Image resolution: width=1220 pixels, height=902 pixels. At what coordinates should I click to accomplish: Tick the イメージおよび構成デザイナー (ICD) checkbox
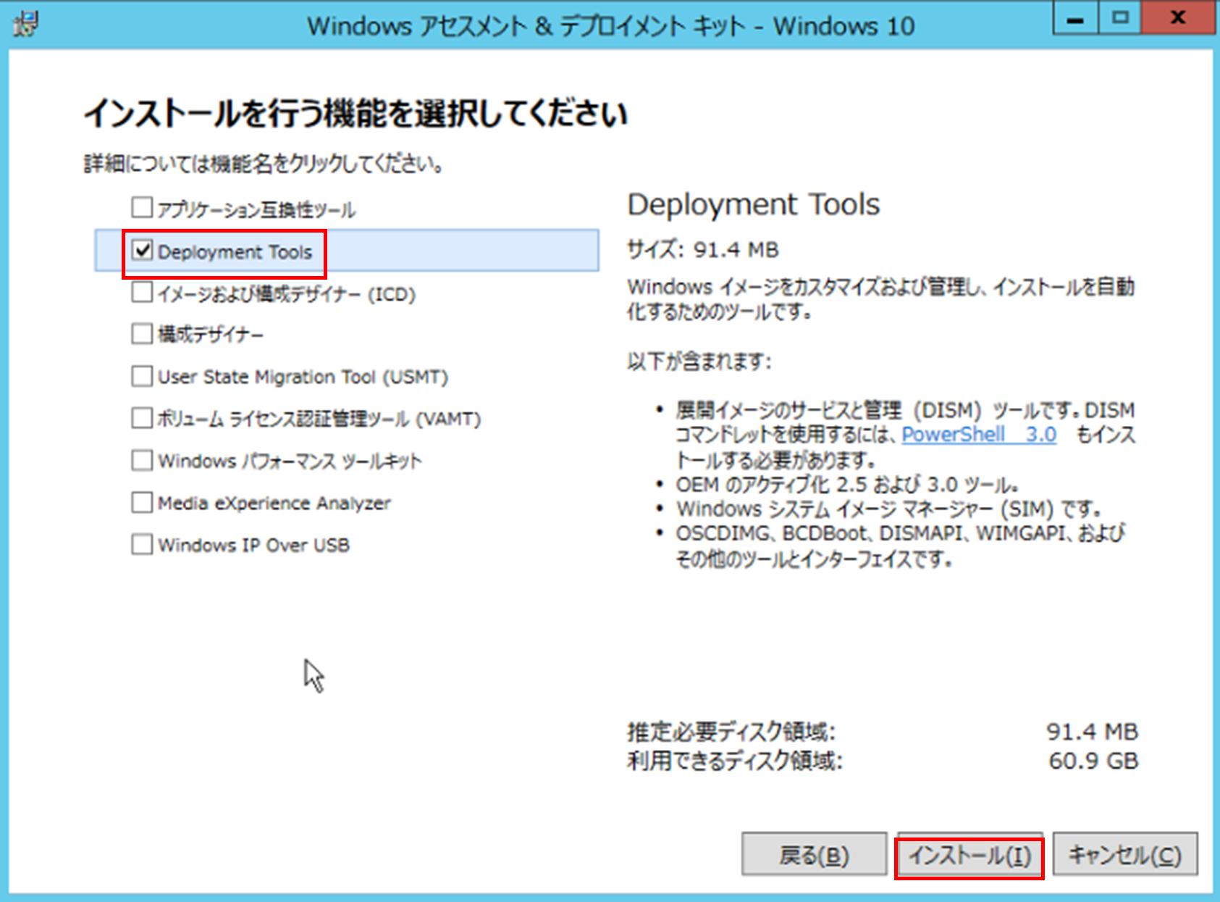pos(142,293)
